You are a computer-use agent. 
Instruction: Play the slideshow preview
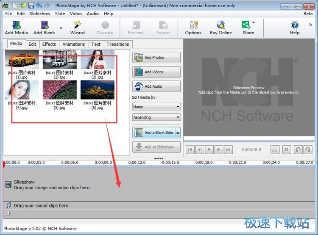(209, 150)
